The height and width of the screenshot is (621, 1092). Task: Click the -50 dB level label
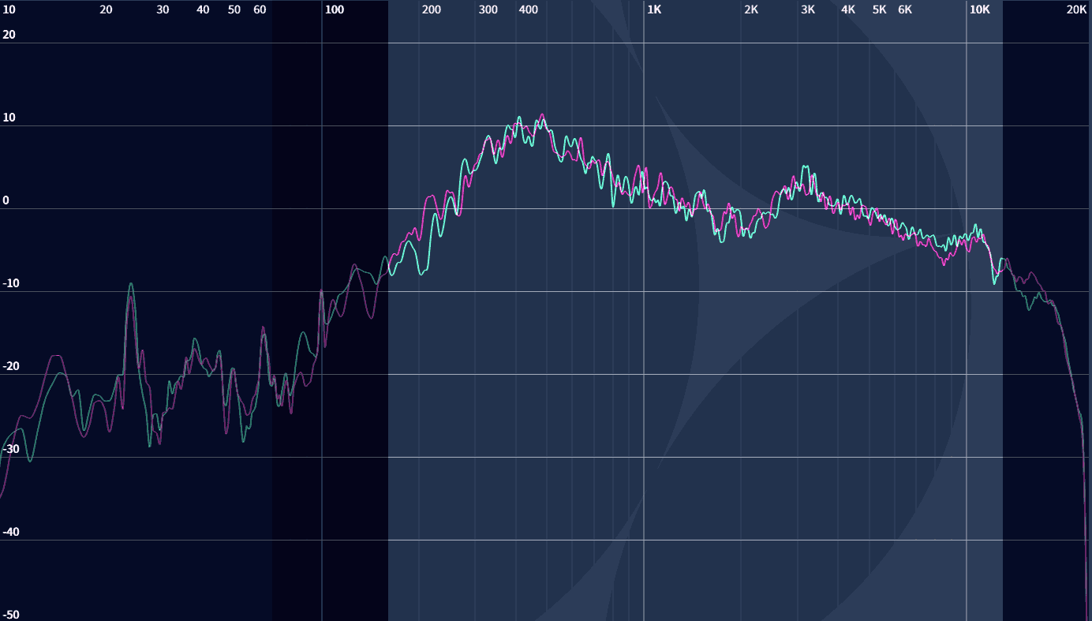pyautogui.click(x=10, y=615)
